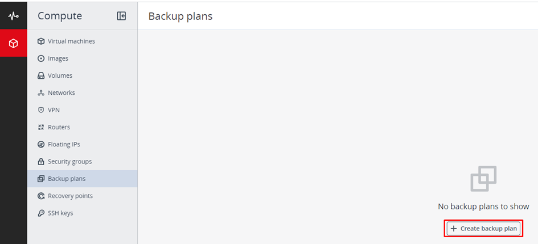Click the Create backup plan button
The width and height of the screenshot is (538, 244).
point(483,229)
